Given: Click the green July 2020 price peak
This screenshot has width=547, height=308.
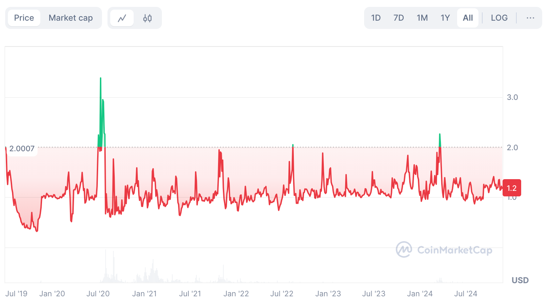Looking at the screenshot, I should coord(101,79).
